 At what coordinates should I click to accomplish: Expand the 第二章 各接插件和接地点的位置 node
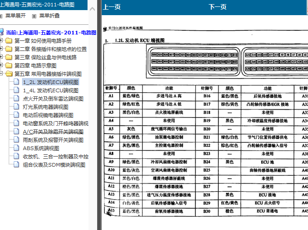tap(1, 49)
